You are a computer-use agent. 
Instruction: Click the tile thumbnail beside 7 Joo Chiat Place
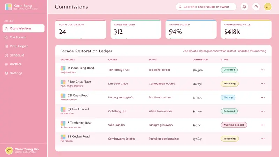(63, 82)
